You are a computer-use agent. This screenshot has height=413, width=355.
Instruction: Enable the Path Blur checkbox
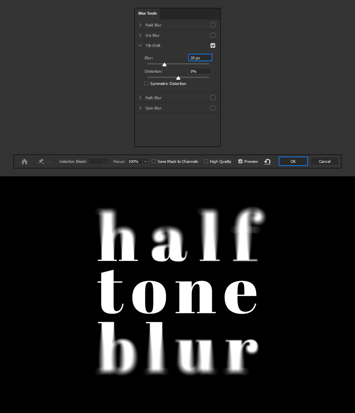[213, 98]
